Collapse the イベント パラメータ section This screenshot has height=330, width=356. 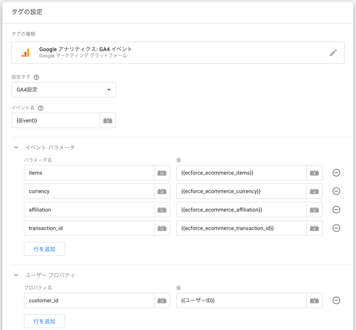pos(16,147)
